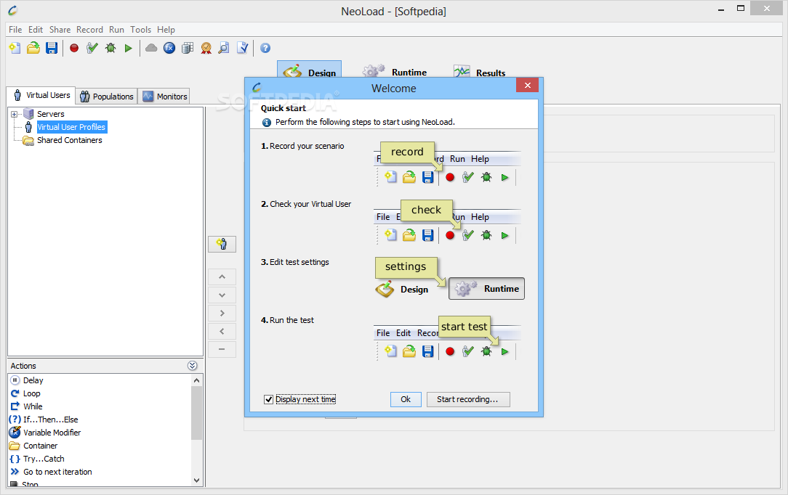Click Actions list scrollbar up arrow
Screen dimensions: 788x495
click(x=196, y=380)
